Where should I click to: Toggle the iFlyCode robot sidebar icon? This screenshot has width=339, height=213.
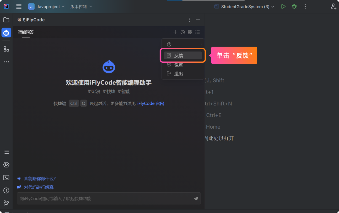tap(6, 33)
